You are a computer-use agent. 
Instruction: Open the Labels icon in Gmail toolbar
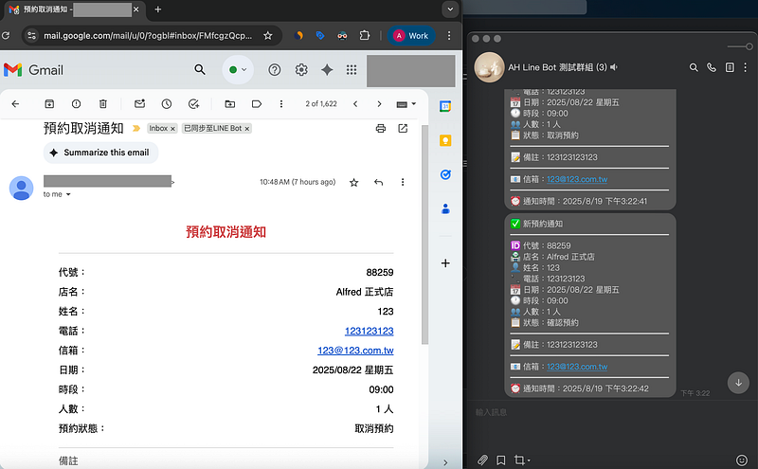click(257, 104)
